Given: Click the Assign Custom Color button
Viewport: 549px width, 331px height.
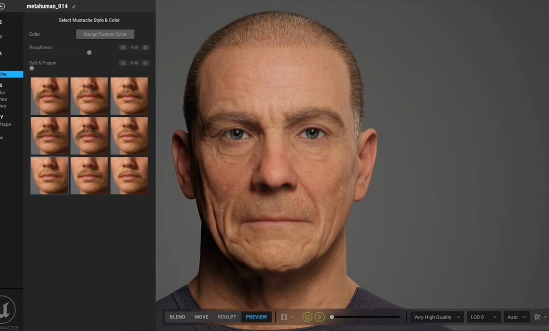Looking at the screenshot, I should tap(105, 34).
